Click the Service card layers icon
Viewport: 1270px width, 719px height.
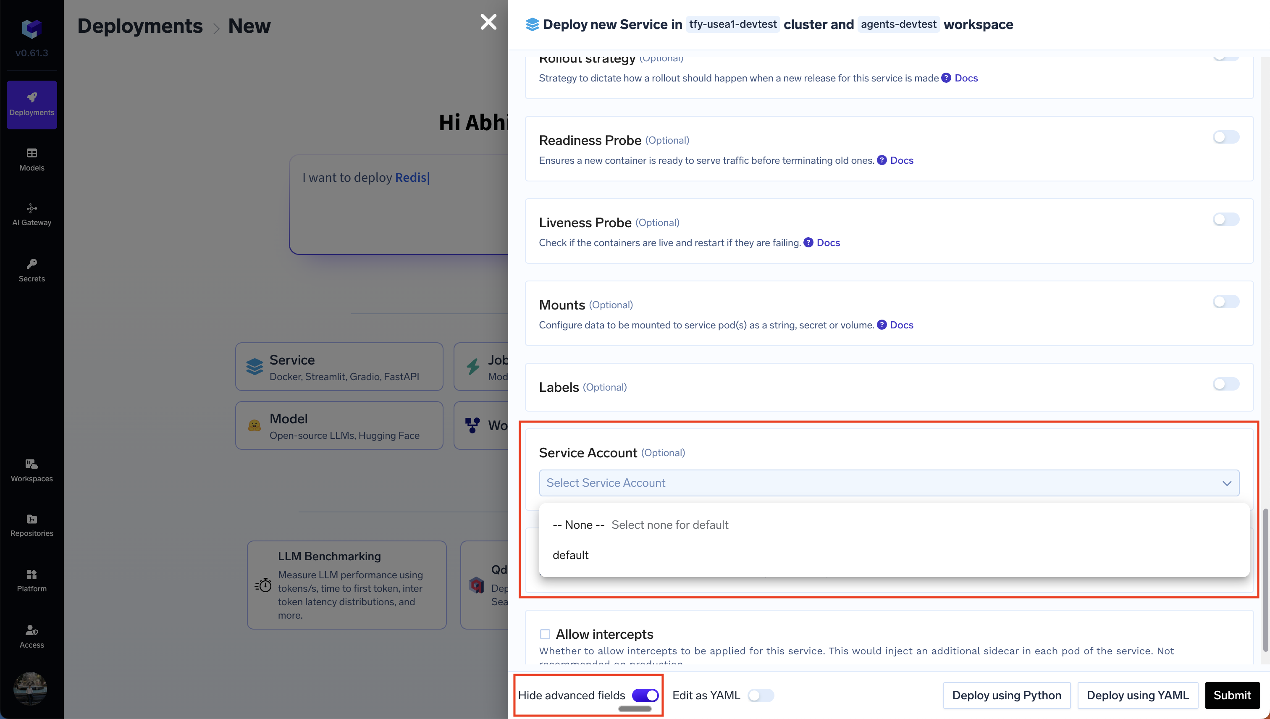point(255,367)
